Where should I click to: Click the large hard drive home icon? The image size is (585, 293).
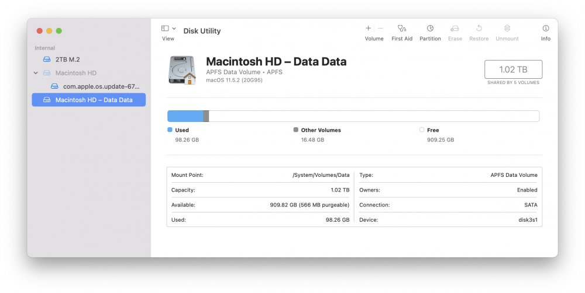[182, 70]
